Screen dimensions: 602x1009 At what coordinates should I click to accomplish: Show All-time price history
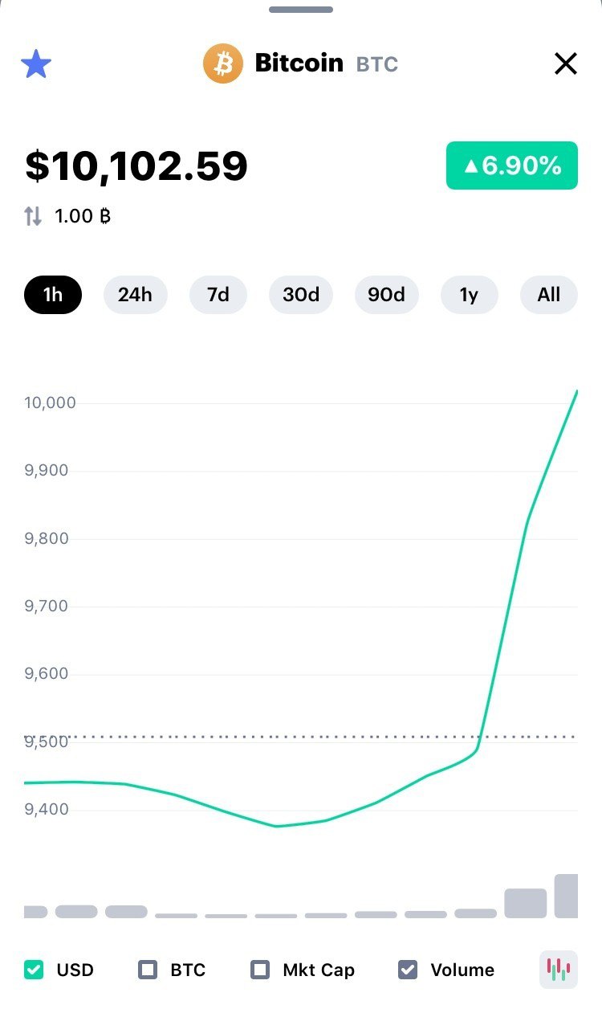(549, 295)
